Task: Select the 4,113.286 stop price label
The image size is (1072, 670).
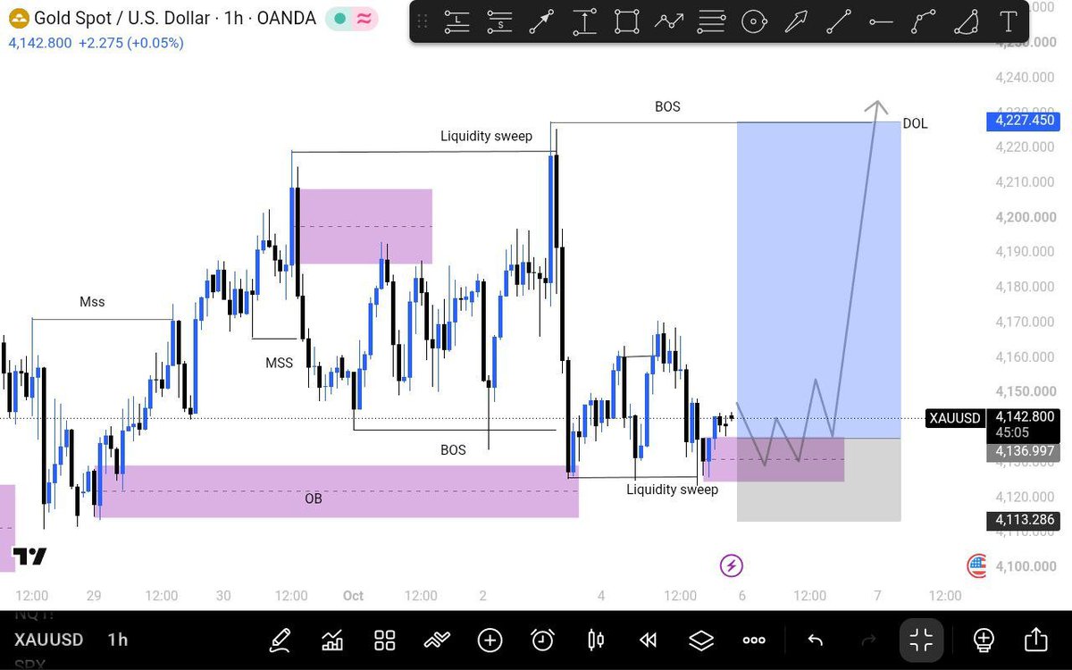Action: (1026, 519)
